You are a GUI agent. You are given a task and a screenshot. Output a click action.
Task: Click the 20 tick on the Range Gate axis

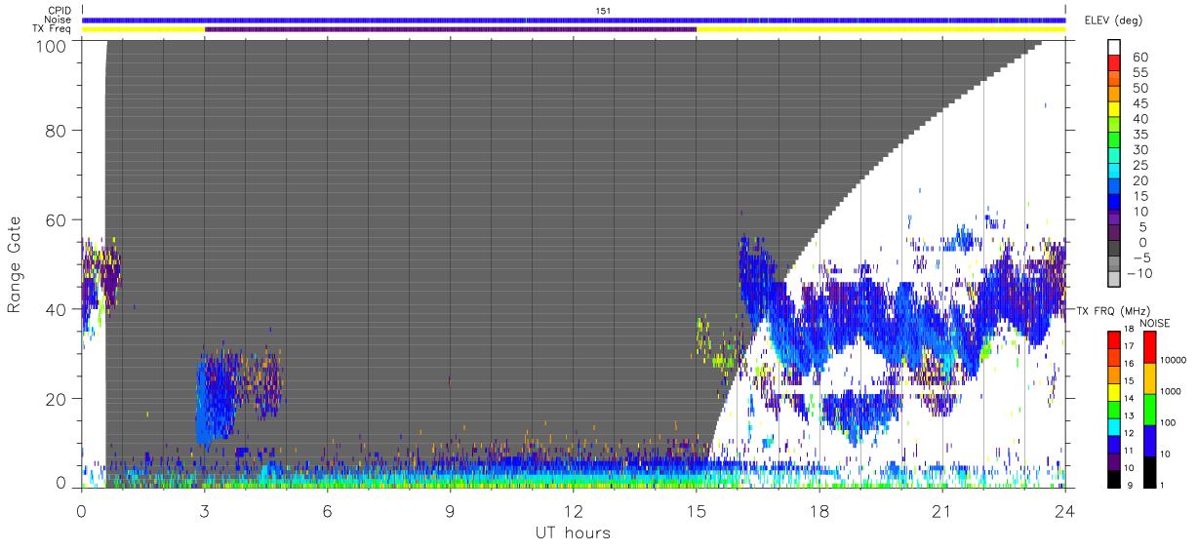pyautogui.click(x=56, y=399)
